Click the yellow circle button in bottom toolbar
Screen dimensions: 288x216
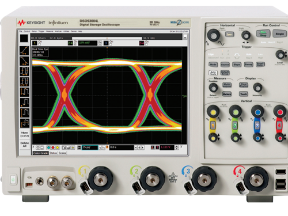(x=57, y=147)
